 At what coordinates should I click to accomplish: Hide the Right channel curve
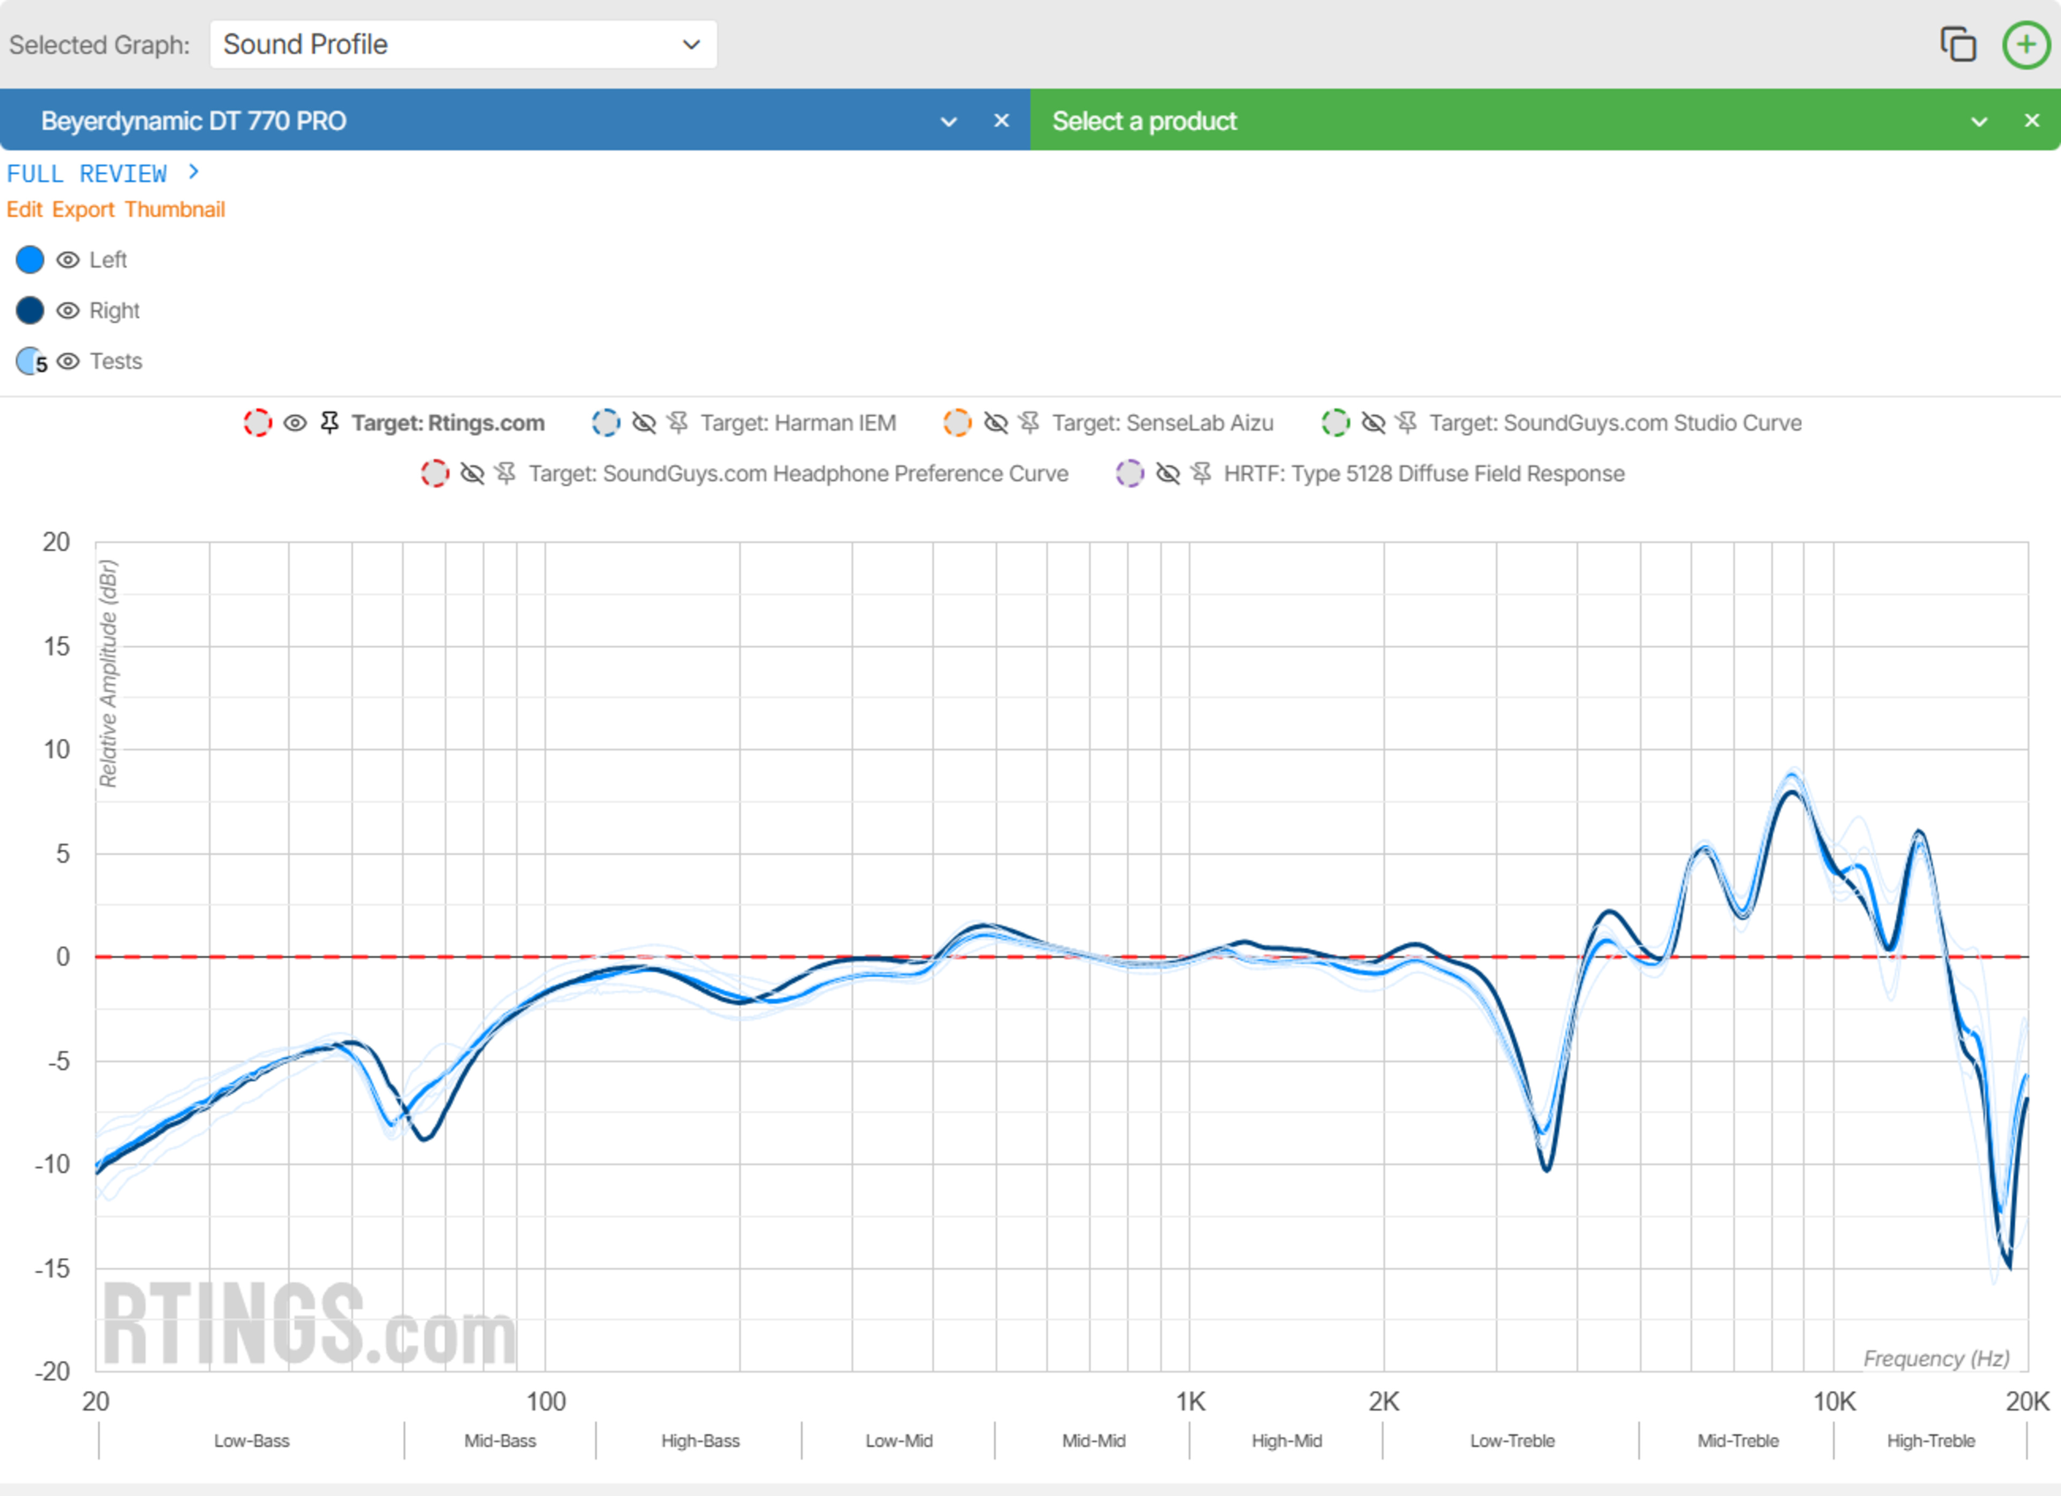pos(68,311)
